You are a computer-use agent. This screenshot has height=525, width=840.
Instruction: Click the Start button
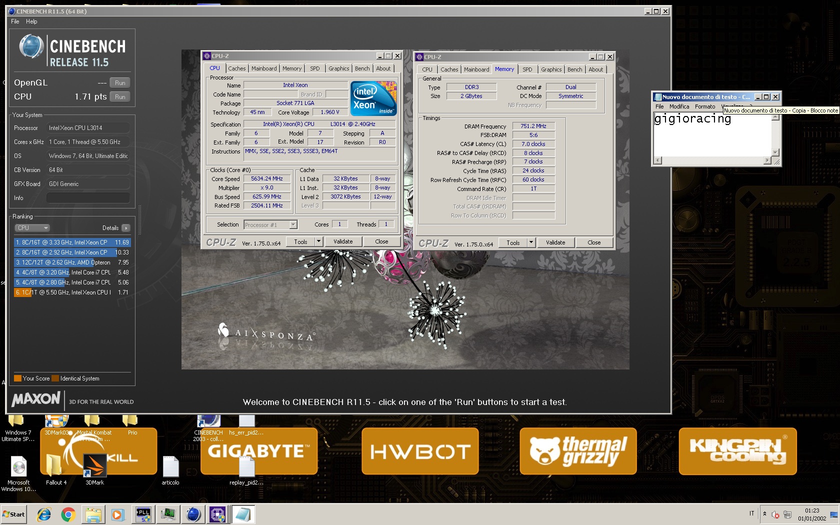coord(14,514)
